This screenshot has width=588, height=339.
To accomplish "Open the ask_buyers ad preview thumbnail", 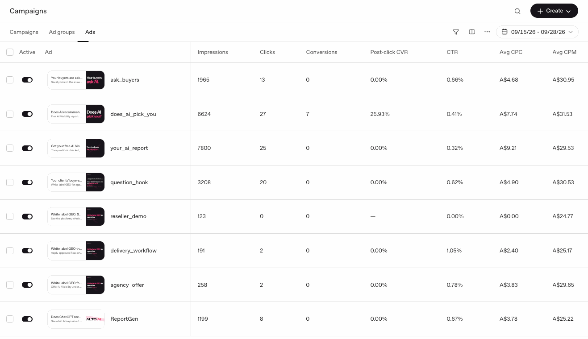I will (x=76, y=80).
